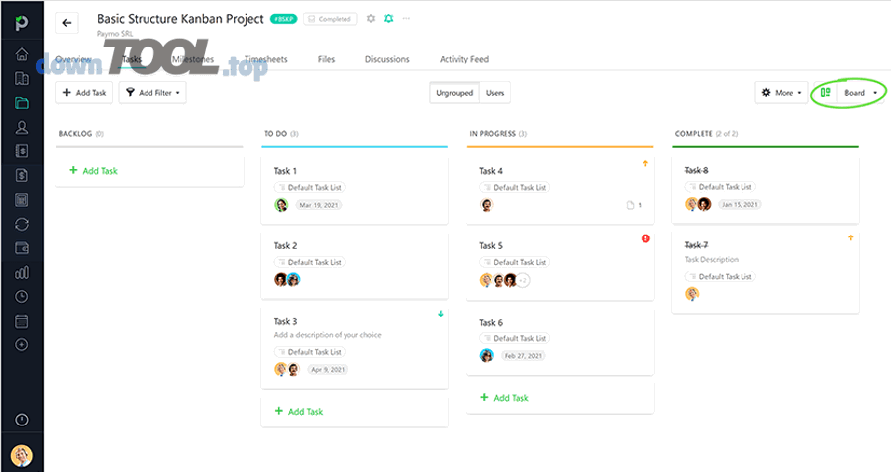Select the Users grouping option

tap(495, 93)
